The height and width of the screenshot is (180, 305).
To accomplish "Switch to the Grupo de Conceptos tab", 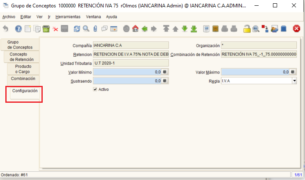I will pos(20,45).
